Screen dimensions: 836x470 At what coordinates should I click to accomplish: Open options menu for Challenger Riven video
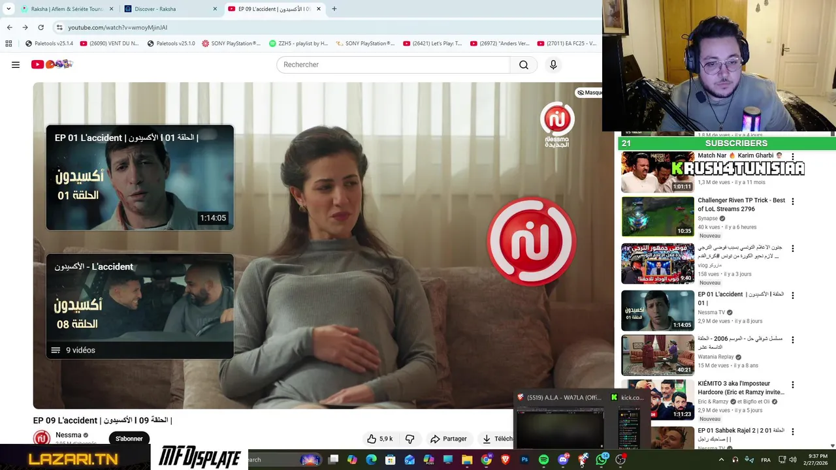793,202
